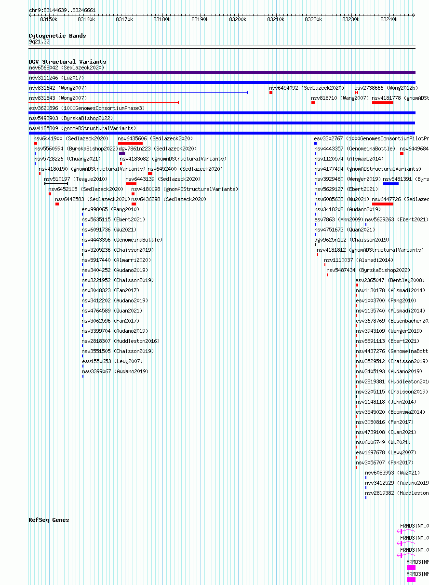Select the 9q21.32 cytogenetic band label
This screenshot has height=585, width=429.
tap(39, 42)
